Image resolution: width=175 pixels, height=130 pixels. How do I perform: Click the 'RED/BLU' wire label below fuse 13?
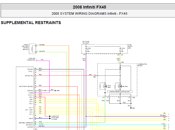pos(84,60)
